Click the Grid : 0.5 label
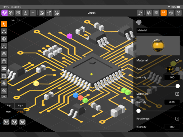 click(x=16, y=20)
